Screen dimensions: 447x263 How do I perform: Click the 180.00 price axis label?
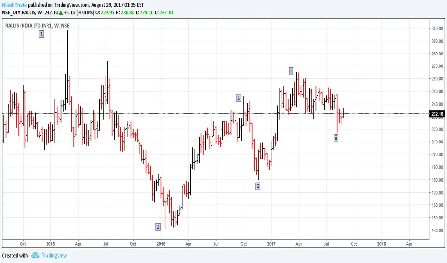(437, 180)
